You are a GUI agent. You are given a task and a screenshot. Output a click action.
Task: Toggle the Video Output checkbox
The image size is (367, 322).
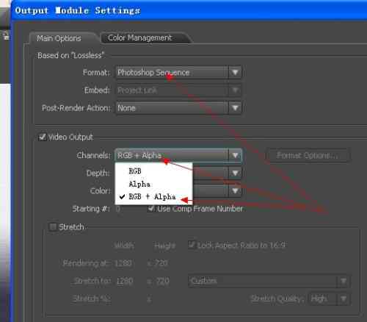[x=43, y=137]
